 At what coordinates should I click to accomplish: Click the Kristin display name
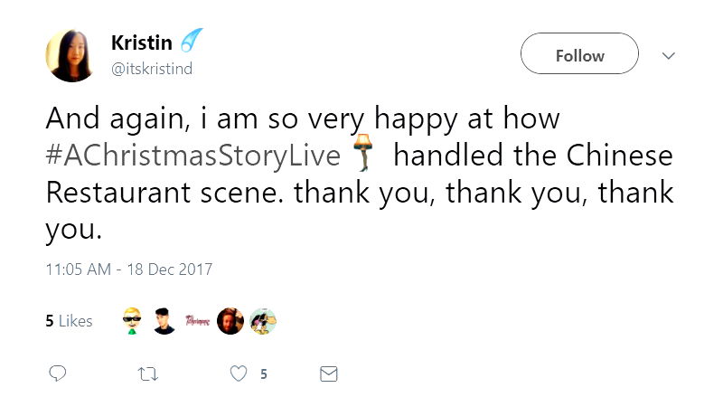tap(140, 43)
